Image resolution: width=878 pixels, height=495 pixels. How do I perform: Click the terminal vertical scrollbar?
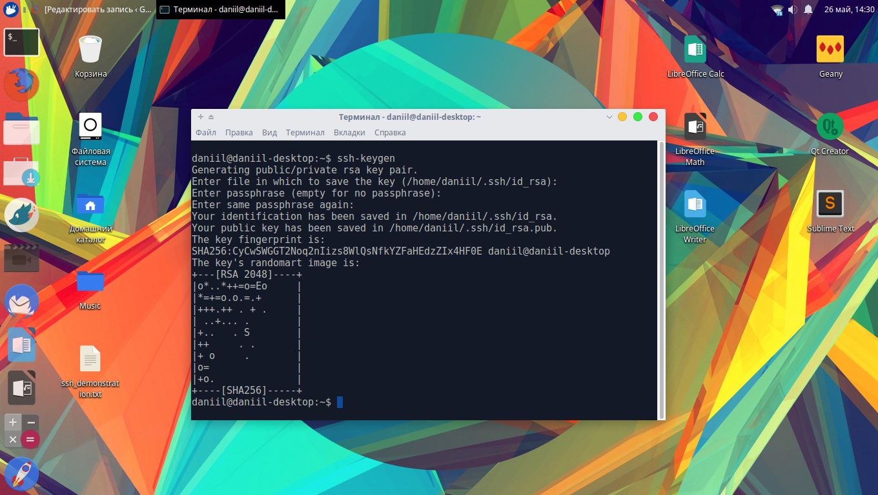pyautogui.click(x=661, y=280)
